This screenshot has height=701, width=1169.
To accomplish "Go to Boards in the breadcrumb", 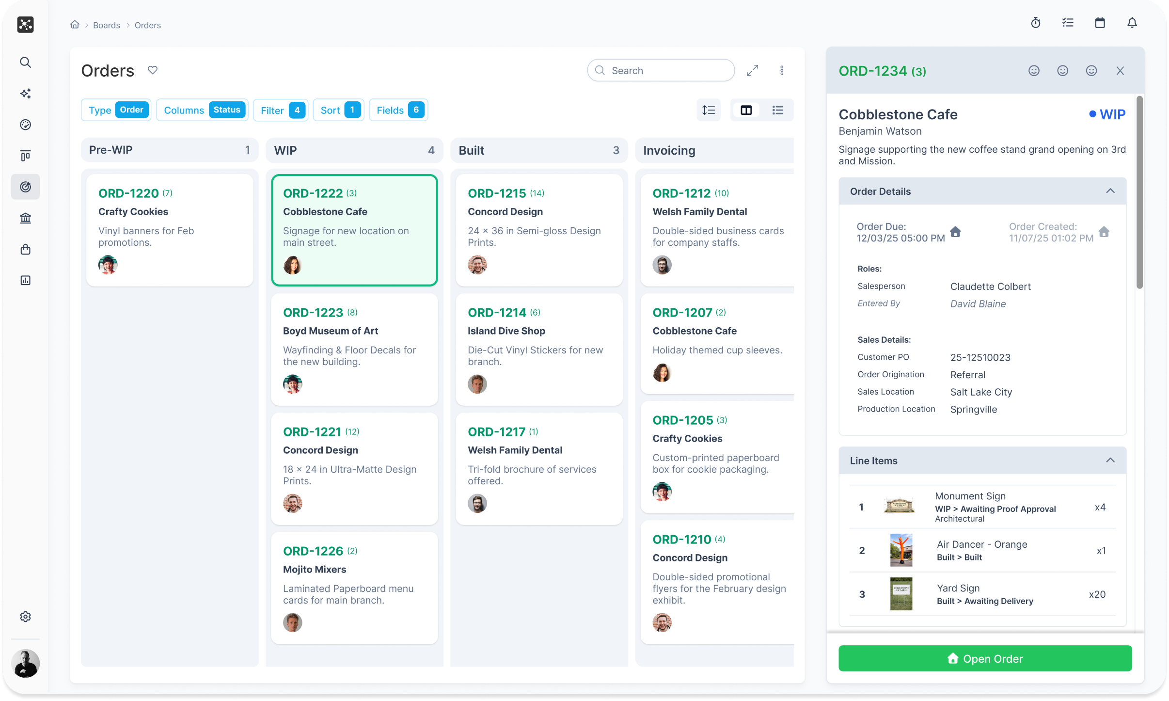I will tap(106, 25).
